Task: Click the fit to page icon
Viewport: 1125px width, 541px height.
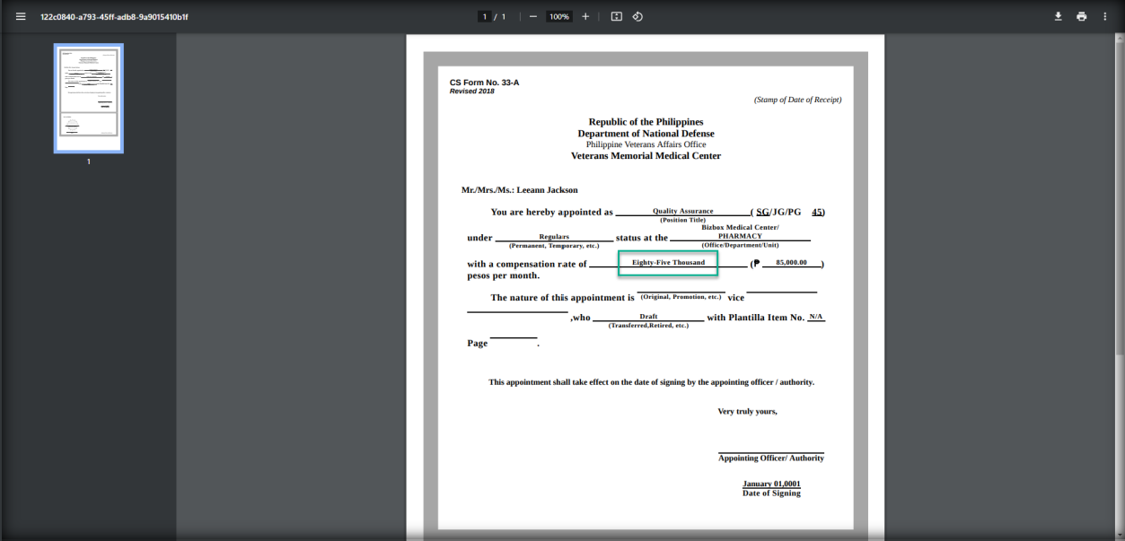Action: pos(617,16)
